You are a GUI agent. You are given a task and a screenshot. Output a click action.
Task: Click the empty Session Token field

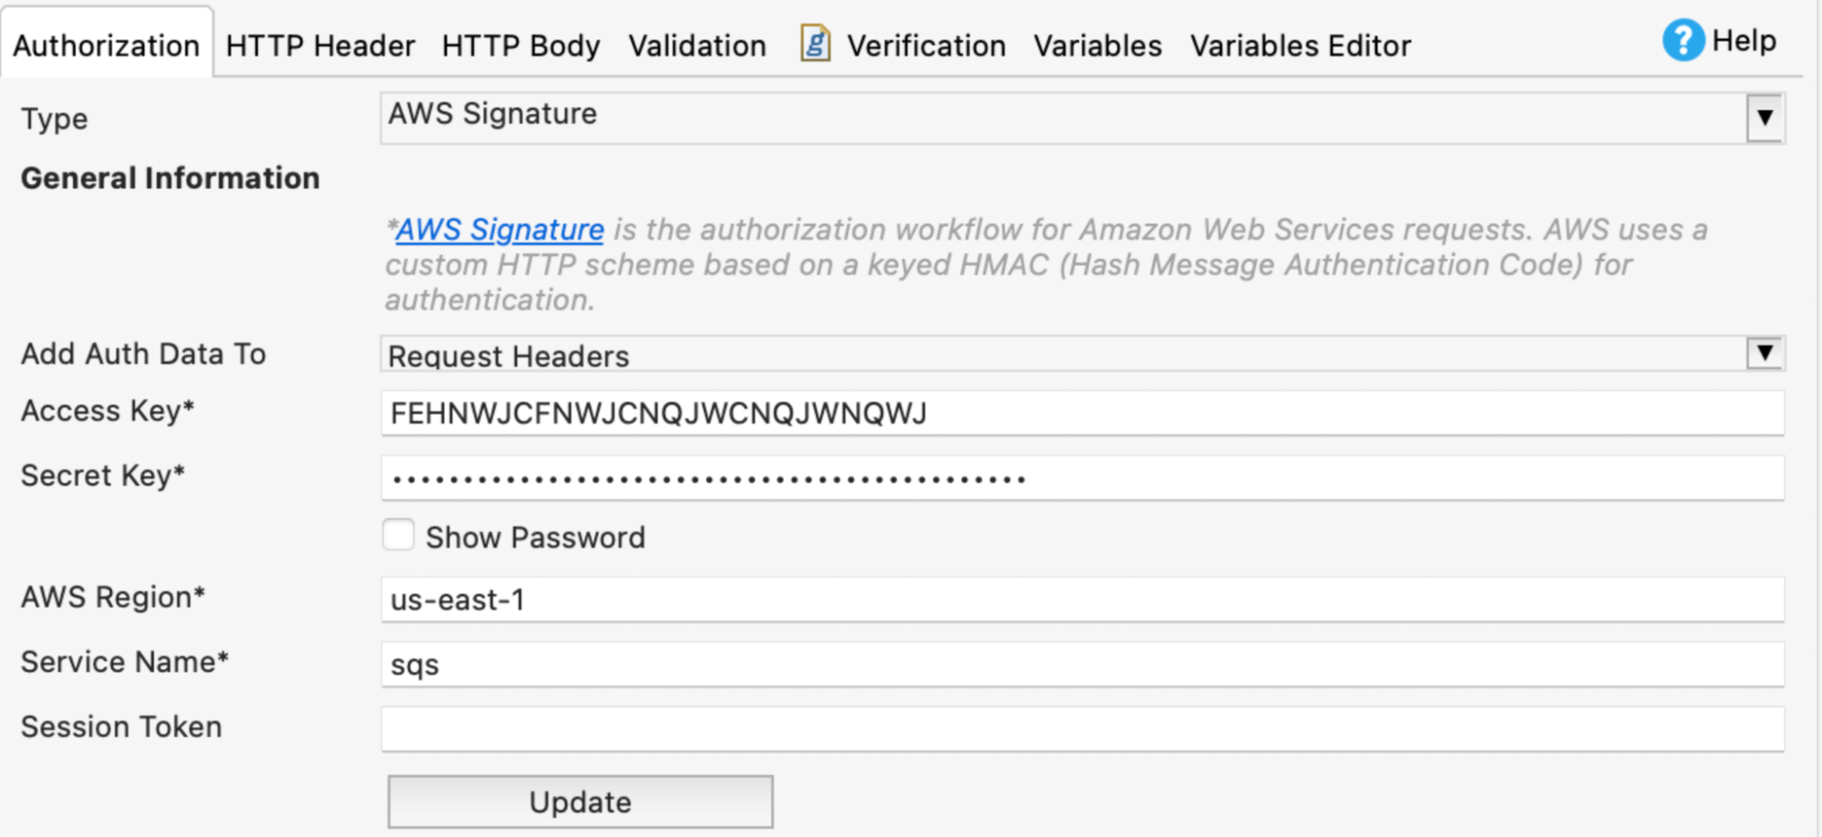coord(1082,728)
